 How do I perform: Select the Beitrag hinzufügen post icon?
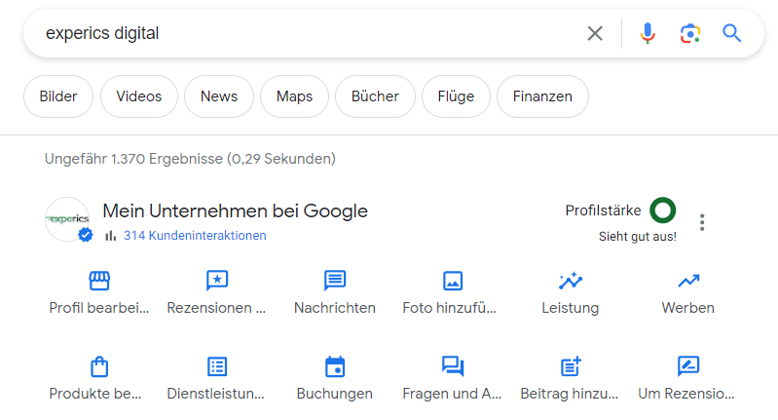(x=571, y=366)
